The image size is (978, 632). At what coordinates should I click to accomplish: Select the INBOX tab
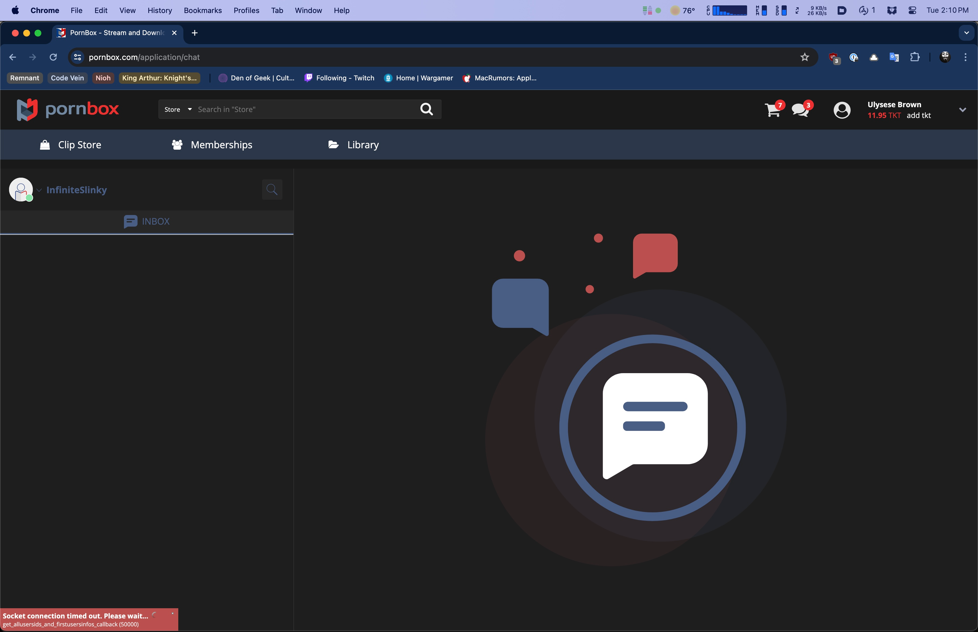pyautogui.click(x=147, y=222)
